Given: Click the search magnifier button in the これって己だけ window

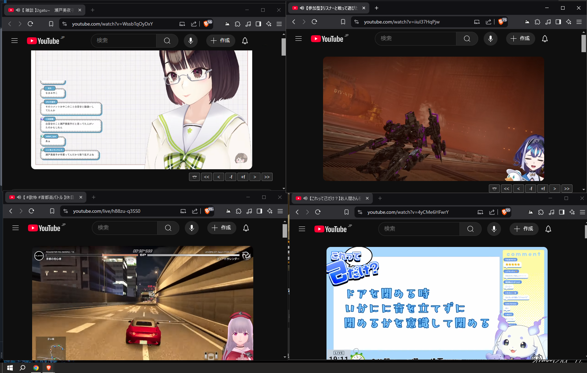Looking at the screenshot, I should pos(470,229).
